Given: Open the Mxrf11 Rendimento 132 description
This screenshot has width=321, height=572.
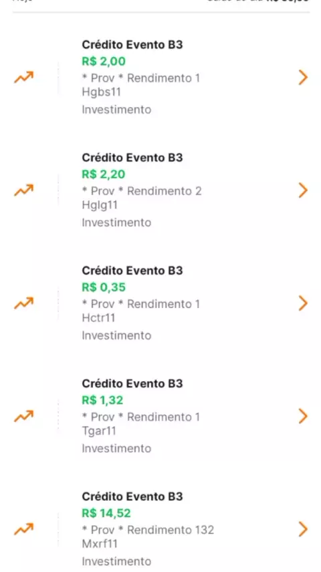Looking at the screenshot, I should [x=148, y=537].
